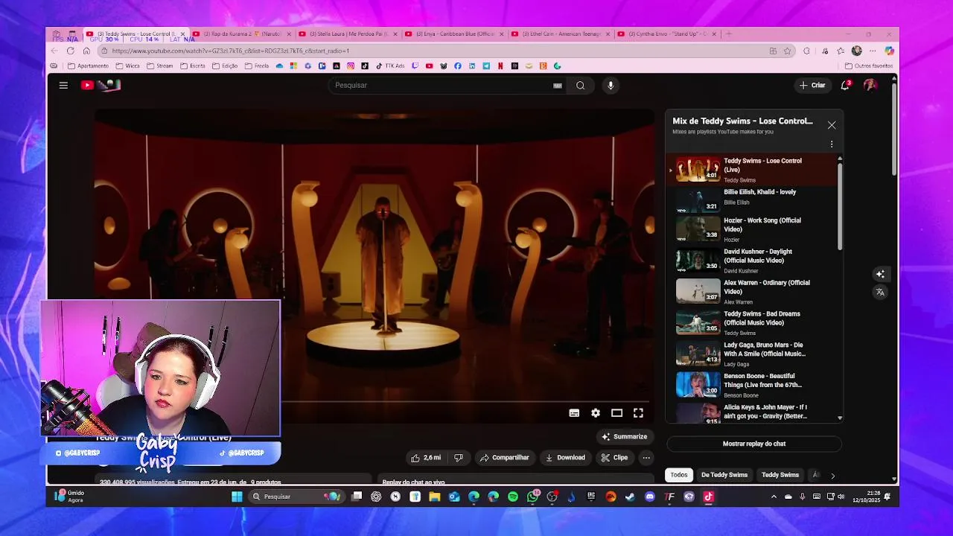Click the Clipe button
This screenshot has width=953, height=536.
[615, 458]
